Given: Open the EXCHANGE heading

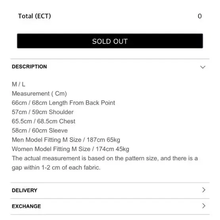Looking at the screenshot, I should [x=27, y=206].
